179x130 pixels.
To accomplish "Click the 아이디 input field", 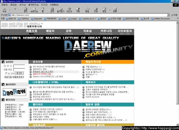I will 19,66.
